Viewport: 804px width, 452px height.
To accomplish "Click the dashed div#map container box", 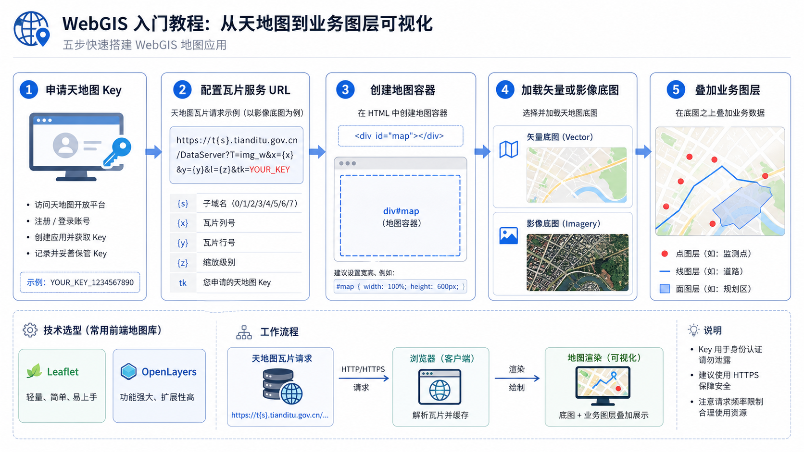I will tap(400, 216).
